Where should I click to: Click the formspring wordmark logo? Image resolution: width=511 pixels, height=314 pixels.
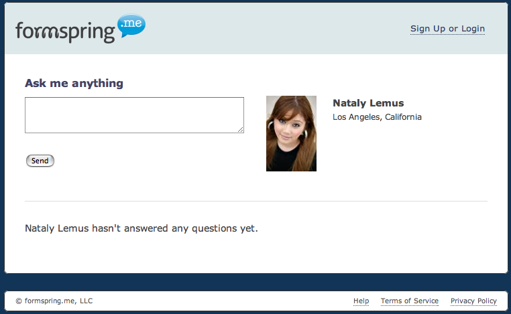click(65, 31)
